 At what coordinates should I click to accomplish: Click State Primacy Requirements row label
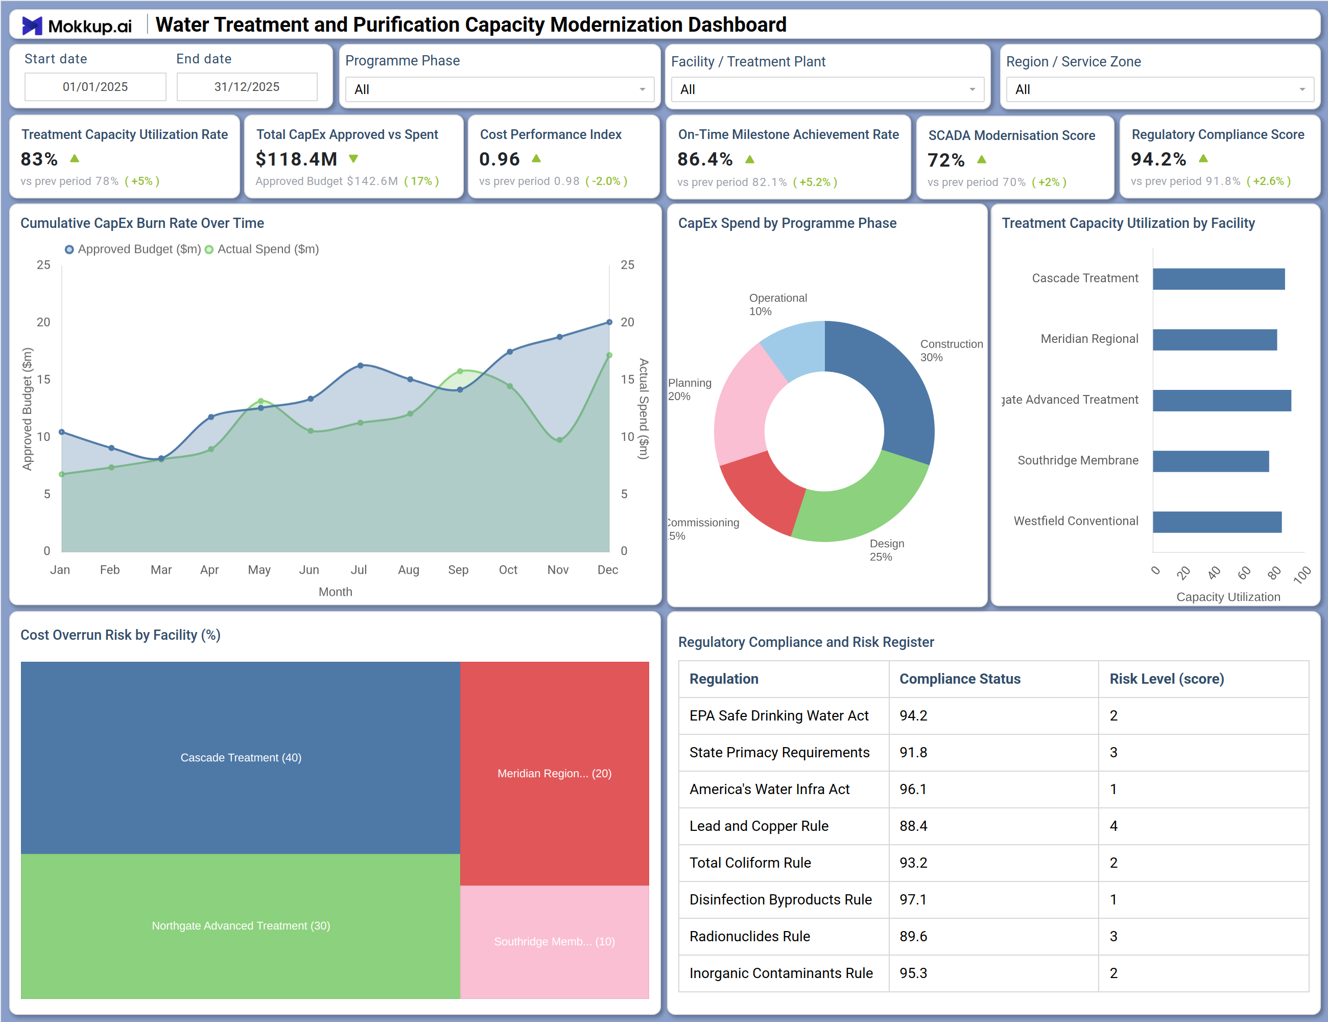(x=779, y=753)
